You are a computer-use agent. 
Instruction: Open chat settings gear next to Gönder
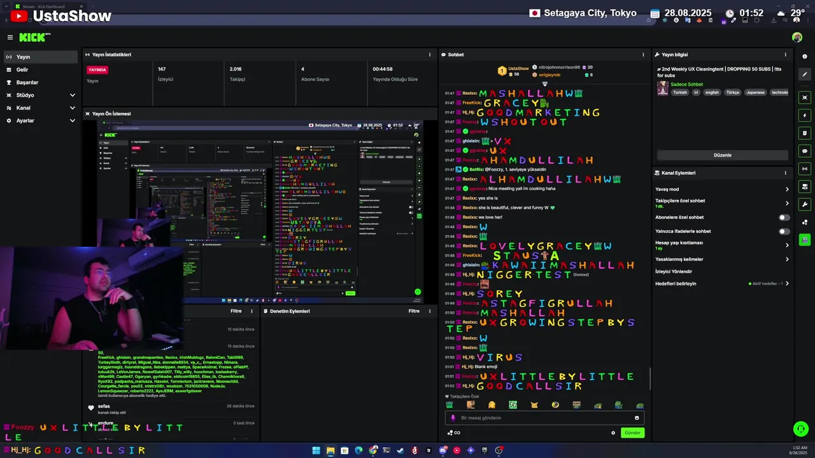[613, 433]
